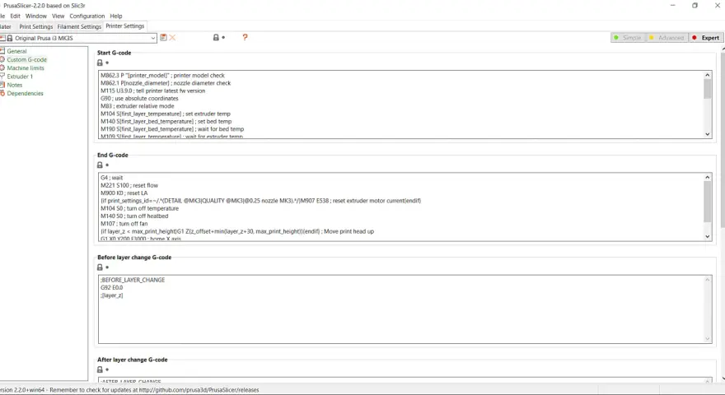Screen dimensions: 725x395
Task: Delete preset with the X icon
Action: tap(172, 37)
